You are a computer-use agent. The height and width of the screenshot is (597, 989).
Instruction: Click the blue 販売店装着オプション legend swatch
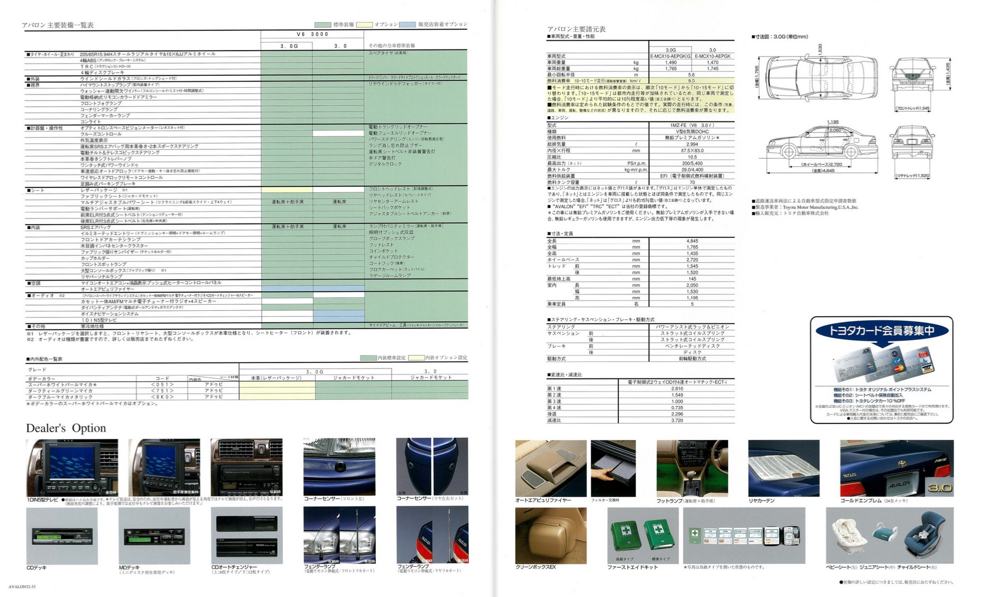[407, 25]
